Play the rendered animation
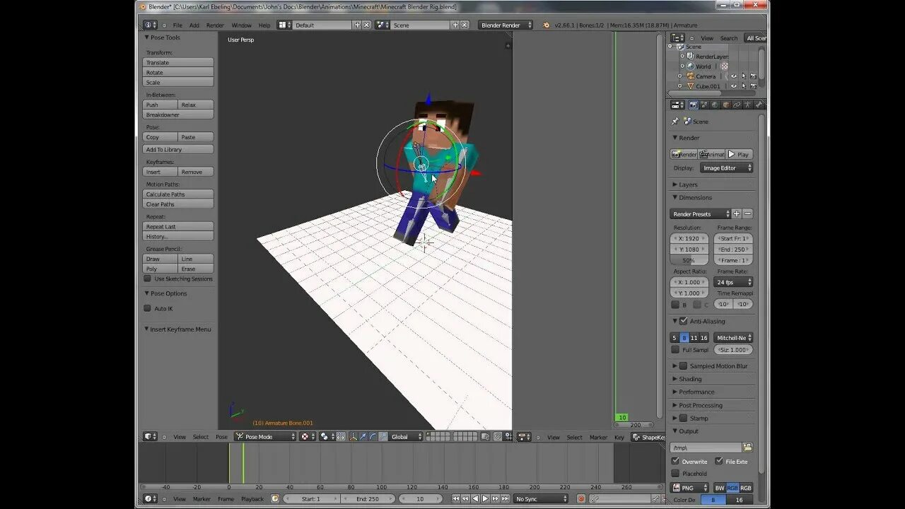This screenshot has width=905, height=509. coord(740,154)
